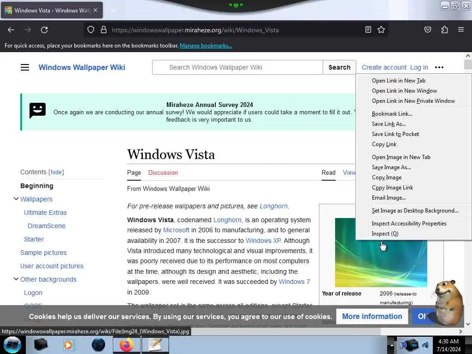Click the survey smiley chat icon
This screenshot has height=354, width=472.
[x=37, y=111]
